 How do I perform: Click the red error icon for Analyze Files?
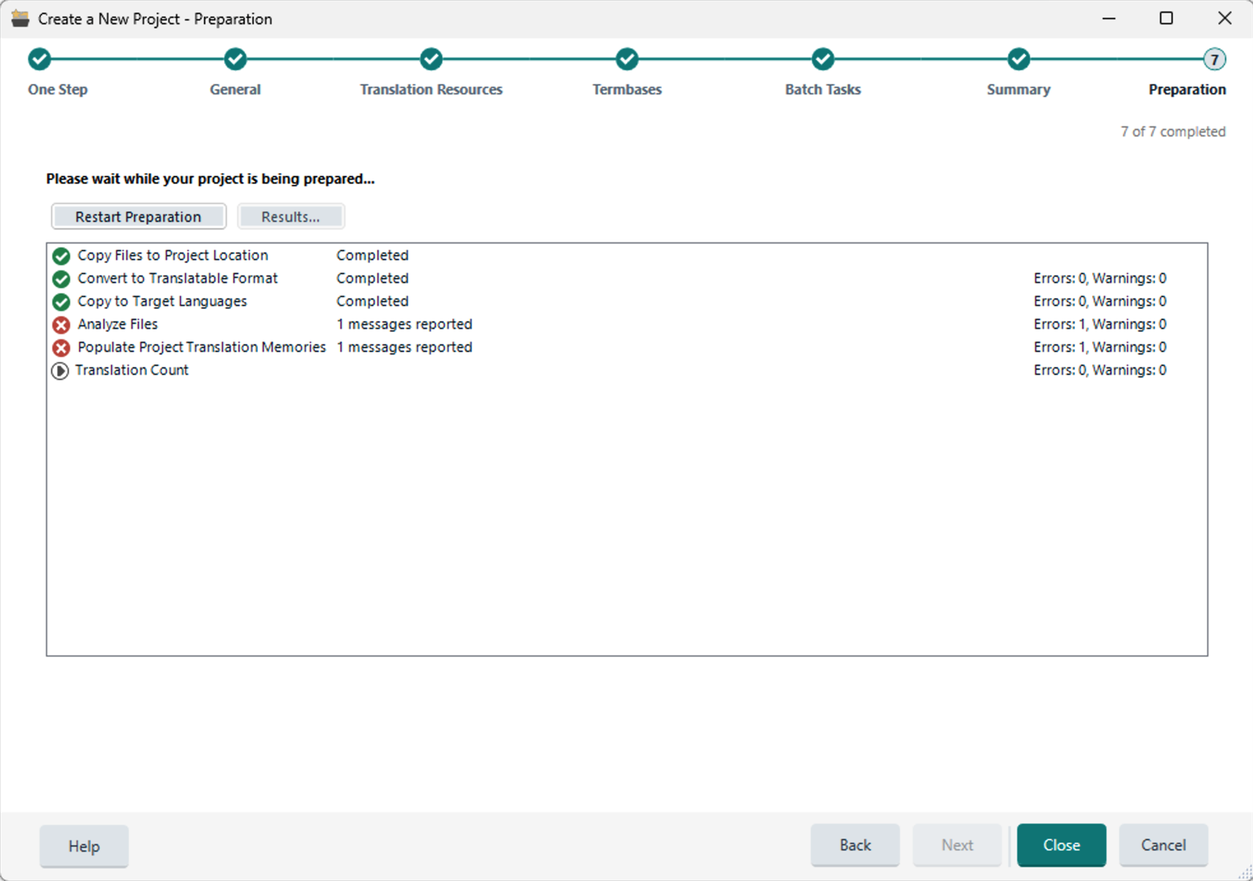61,325
